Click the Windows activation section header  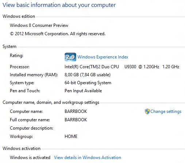point(22,148)
